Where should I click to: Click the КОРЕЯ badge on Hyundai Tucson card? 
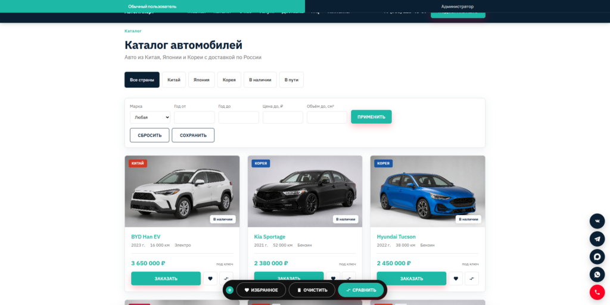(383, 163)
